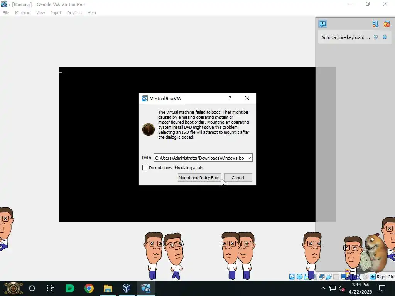The width and height of the screenshot is (395, 296).
Task: Click the VirtualBoxVM dialog title icon
Action: click(x=145, y=98)
